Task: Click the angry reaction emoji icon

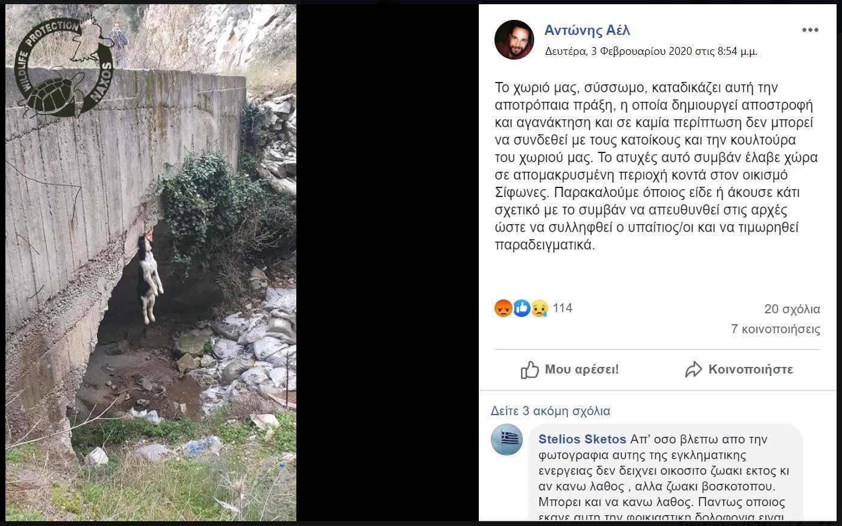Action: click(x=503, y=308)
